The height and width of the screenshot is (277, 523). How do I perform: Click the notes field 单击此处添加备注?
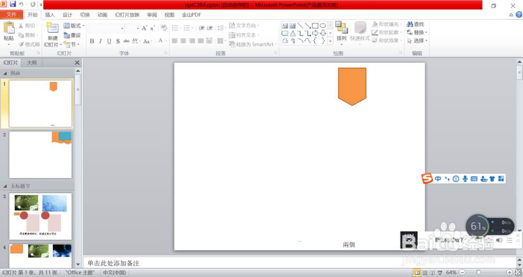(x=300, y=263)
